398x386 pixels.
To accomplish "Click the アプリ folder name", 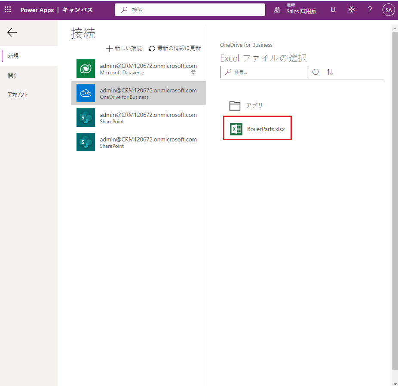I will pos(254,106).
